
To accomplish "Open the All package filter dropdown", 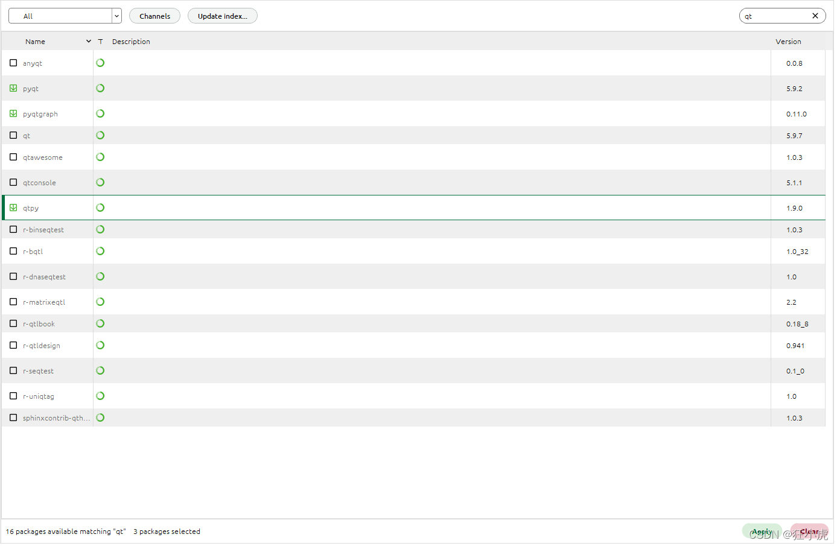I will point(65,16).
